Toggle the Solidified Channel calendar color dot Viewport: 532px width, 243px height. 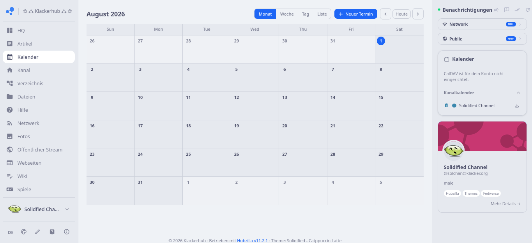click(x=454, y=106)
